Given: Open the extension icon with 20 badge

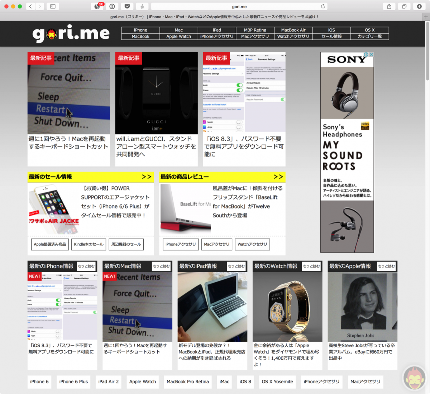Looking at the screenshot, I should pyautogui.click(x=97, y=6).
